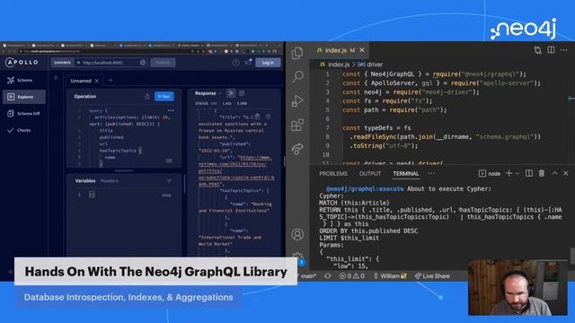Open Live Share icon in activity bar

point(297,149)
